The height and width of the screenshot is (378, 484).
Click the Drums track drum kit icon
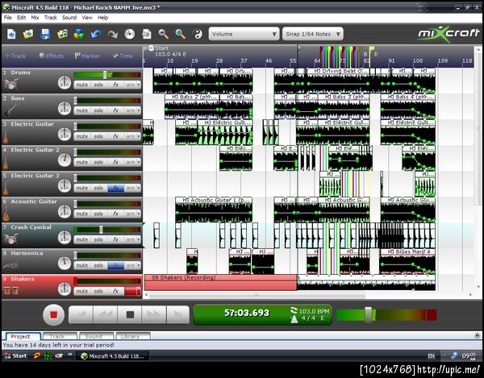click(x=10, y=84)
